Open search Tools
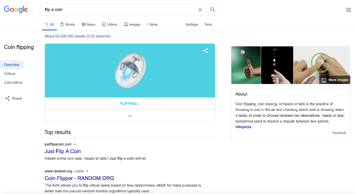Screen dimensions: 356x194 [x=208, y=24]
